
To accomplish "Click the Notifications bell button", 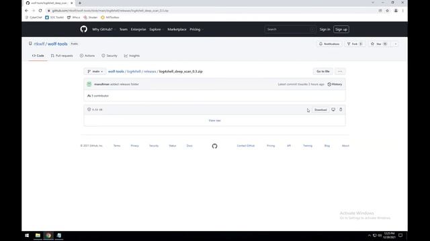I will 329,44.
